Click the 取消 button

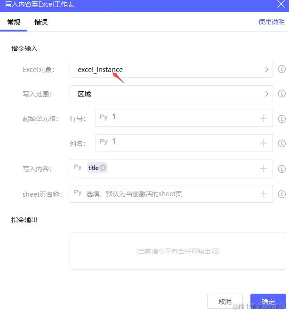tap(225, 301)
